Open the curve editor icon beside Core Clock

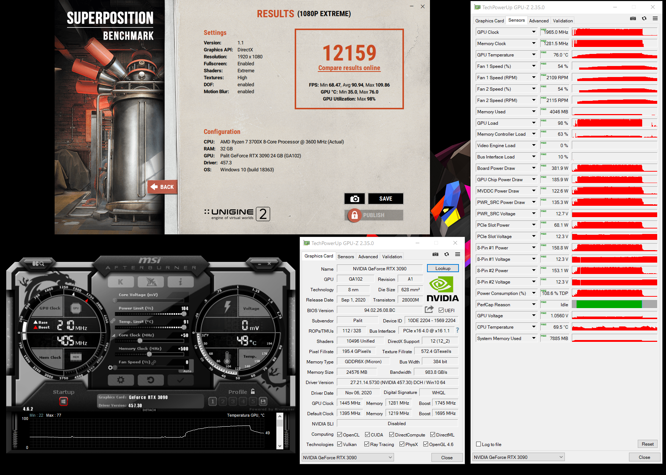tap(114, 335)
